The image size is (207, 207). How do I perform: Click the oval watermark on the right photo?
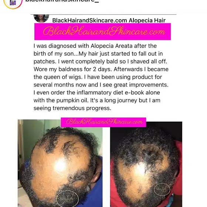pos(162,190)
